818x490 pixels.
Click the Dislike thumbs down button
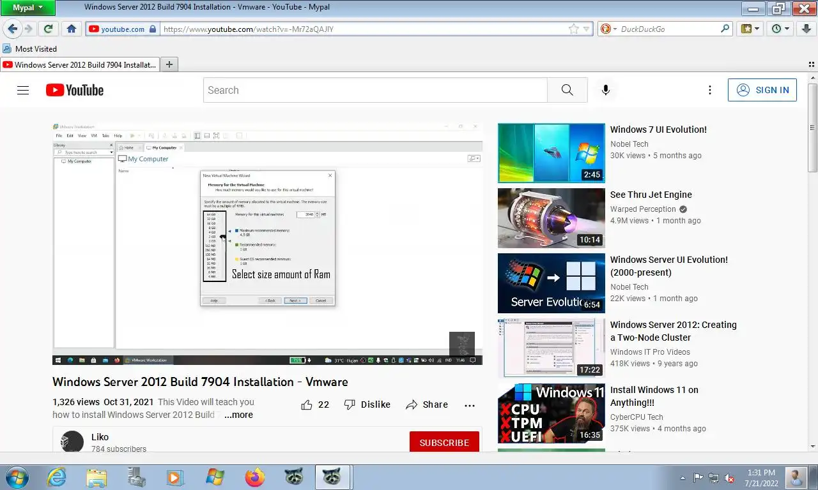[x=367, y=405]
